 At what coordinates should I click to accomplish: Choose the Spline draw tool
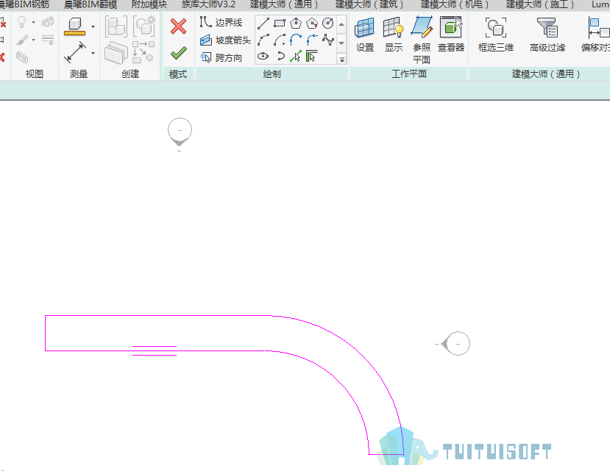point(328,40)
